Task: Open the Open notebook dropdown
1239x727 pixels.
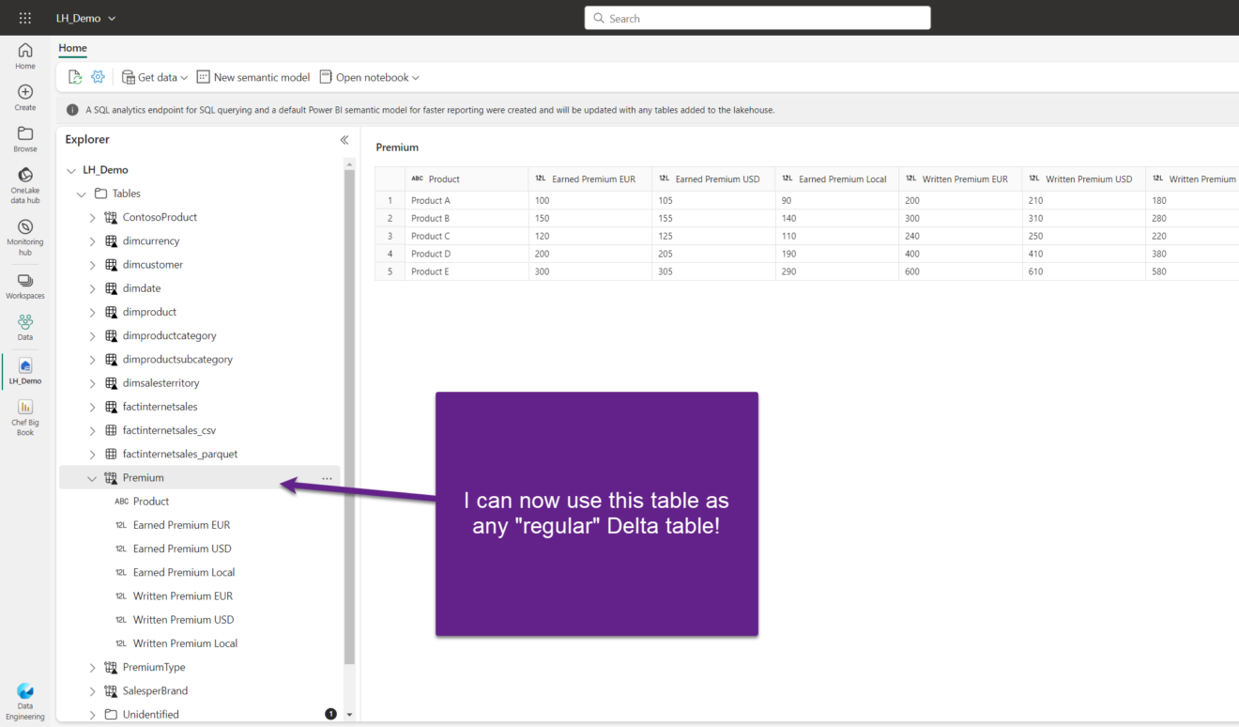Action: click(x=370, y=77)
